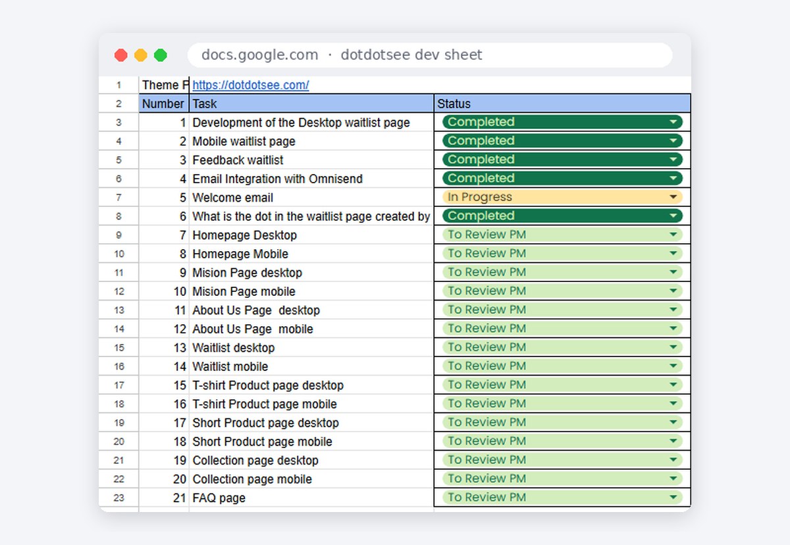Select number cell 10 beside Mision Page mobile
The height and width of the screenshot is (545, 790).
(x=164, y=291)
